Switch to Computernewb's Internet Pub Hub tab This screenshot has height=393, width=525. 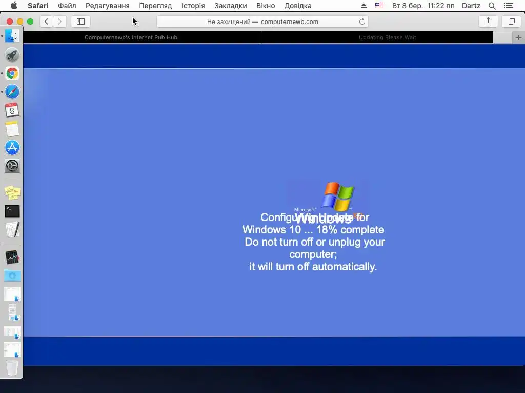pos(131,37)
